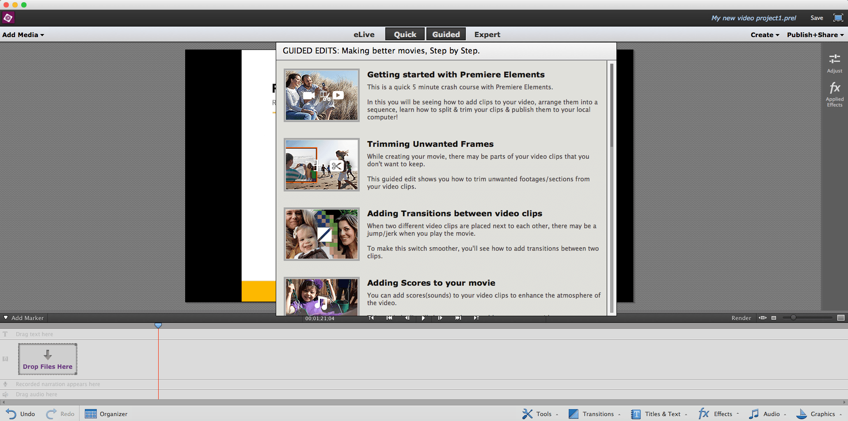Expand the Audio panel arrow
Screen dimensions: 848x421
point(785,414)
